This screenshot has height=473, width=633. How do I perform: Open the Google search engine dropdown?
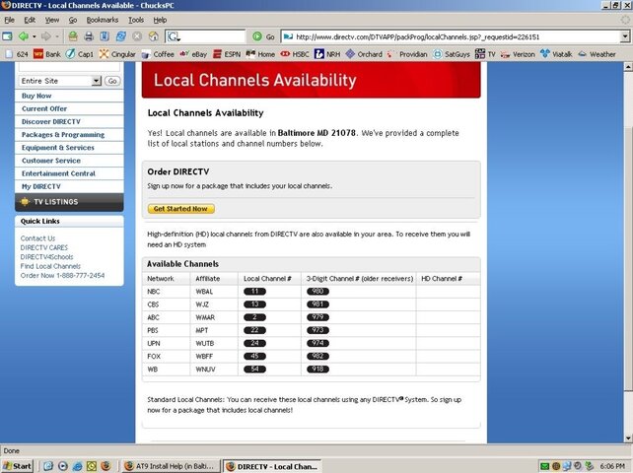(x=174, y=36)
